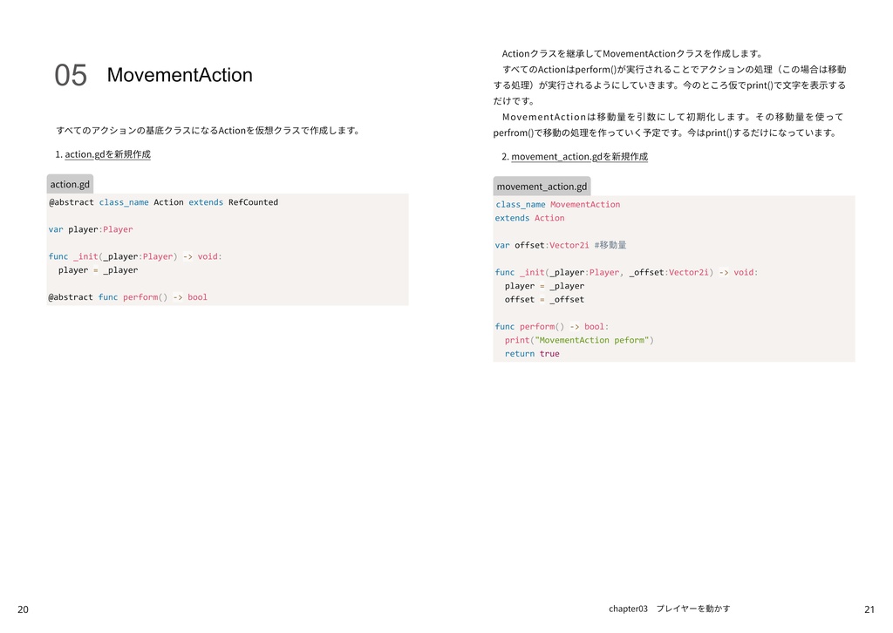Select the movement_action.gd file label tab

point(542,186)
